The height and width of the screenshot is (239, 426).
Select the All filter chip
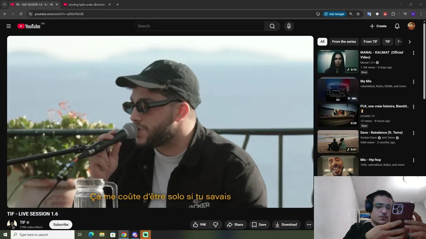click(x=322, y=41)
